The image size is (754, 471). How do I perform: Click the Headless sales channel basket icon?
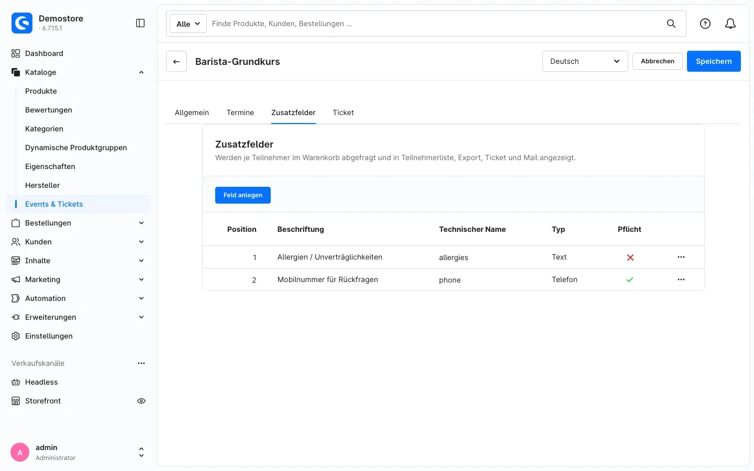point(16,382)
